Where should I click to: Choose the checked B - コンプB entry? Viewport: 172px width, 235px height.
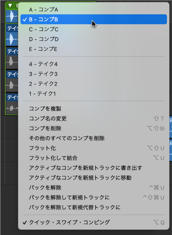[93, 19]
